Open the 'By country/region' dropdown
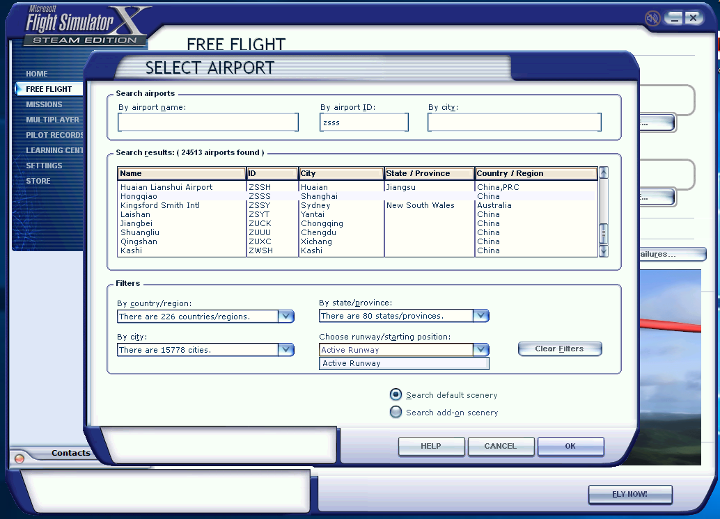The height and width of the screenshot is (519, 720). [286, 315]
